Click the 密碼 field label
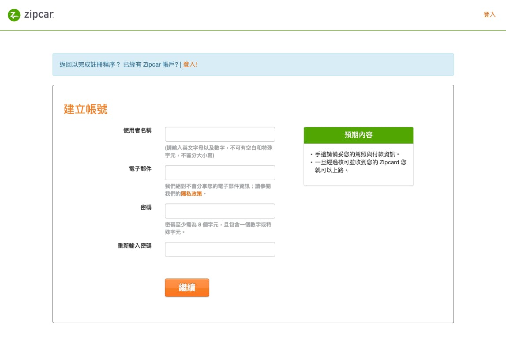 pos(146,207)
